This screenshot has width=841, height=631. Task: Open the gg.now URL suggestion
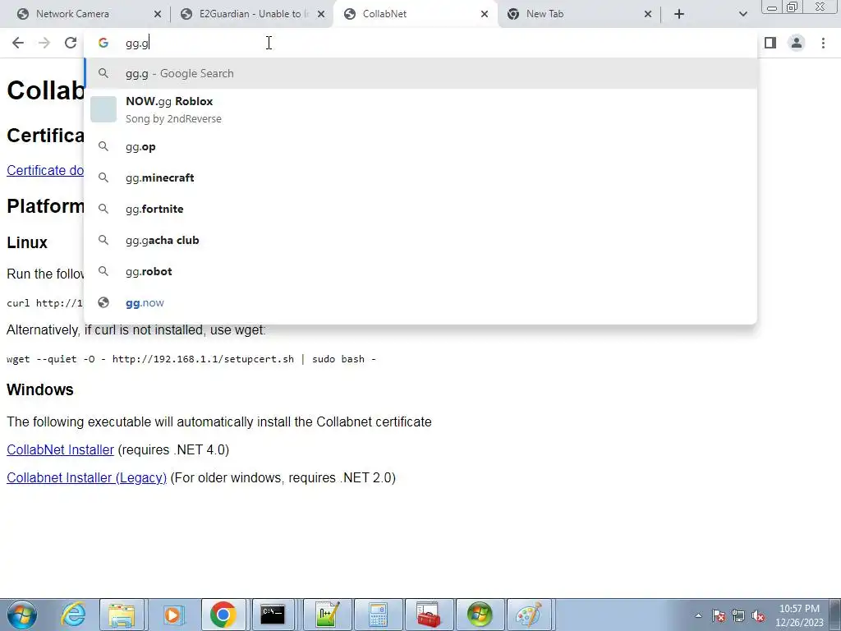click(420, 302)
